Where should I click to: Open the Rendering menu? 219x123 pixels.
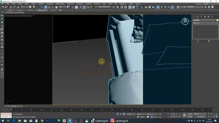click(70, 4)
